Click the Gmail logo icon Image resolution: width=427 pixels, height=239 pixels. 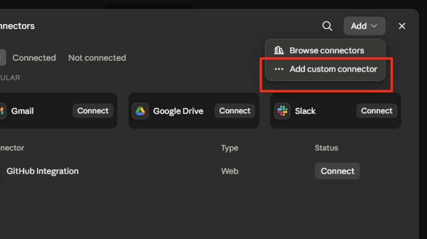[2, 111]
